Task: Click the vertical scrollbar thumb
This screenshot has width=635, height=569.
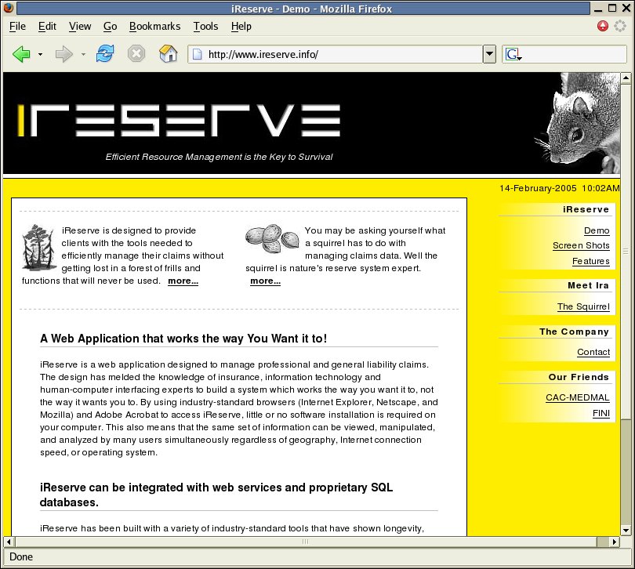Action: pos(626,252)
